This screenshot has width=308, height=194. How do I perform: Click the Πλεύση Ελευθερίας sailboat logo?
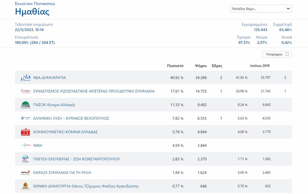(26, 159)
